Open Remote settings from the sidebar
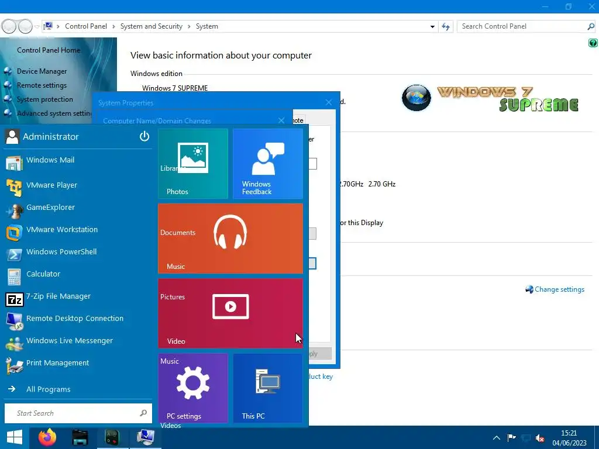The width and height of the screenshot is (599, 449). (42, 85)
